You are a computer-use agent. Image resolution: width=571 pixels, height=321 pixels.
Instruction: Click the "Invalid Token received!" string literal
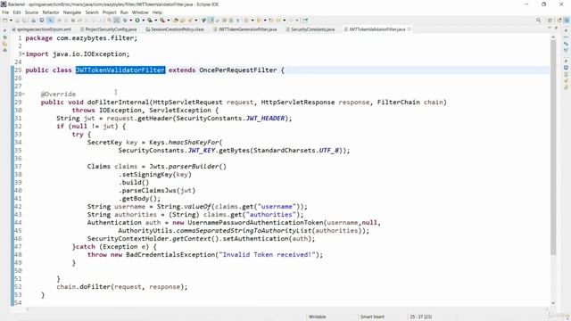click(267, 255)
